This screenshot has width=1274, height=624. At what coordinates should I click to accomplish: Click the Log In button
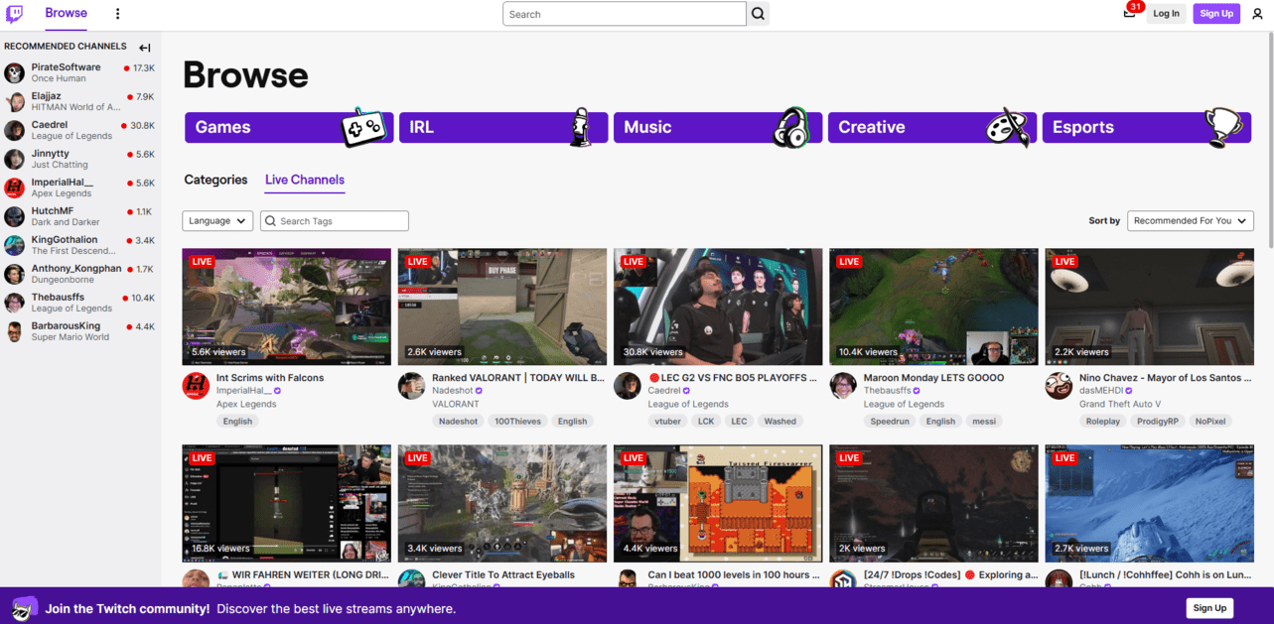point(1166,14)
